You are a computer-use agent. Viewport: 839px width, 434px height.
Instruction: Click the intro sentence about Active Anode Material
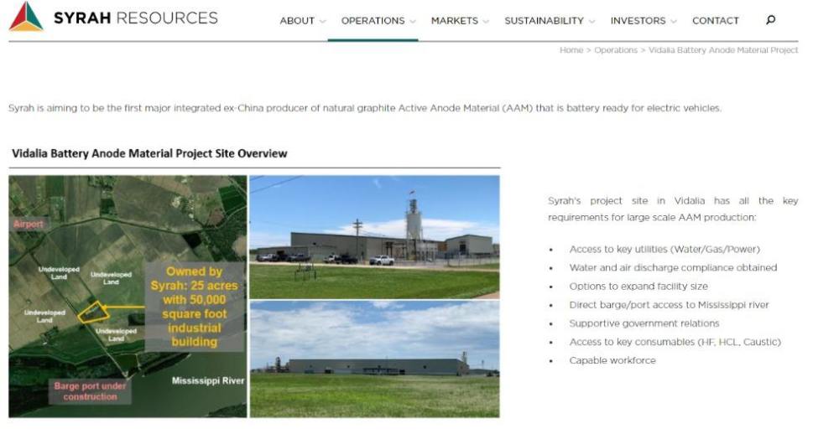(365, 108)
